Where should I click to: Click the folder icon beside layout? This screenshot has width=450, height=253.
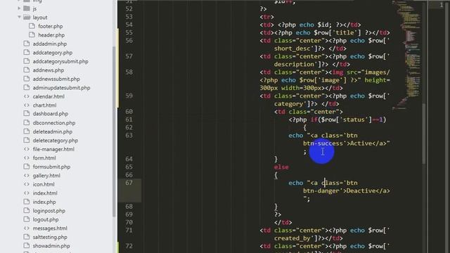27,17
